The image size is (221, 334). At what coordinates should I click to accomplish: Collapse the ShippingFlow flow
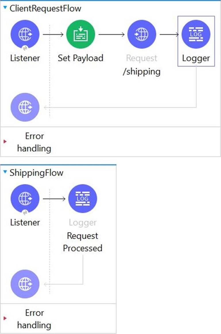pyautogui.click(x=5, y=172)
